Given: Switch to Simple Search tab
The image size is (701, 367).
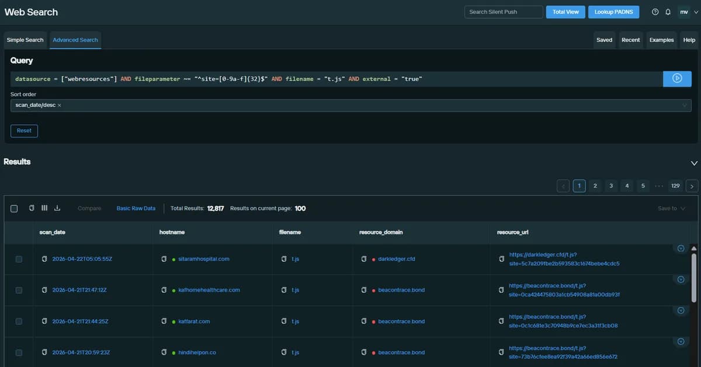Looking at the screenshot, I should [x=25, y=40].
